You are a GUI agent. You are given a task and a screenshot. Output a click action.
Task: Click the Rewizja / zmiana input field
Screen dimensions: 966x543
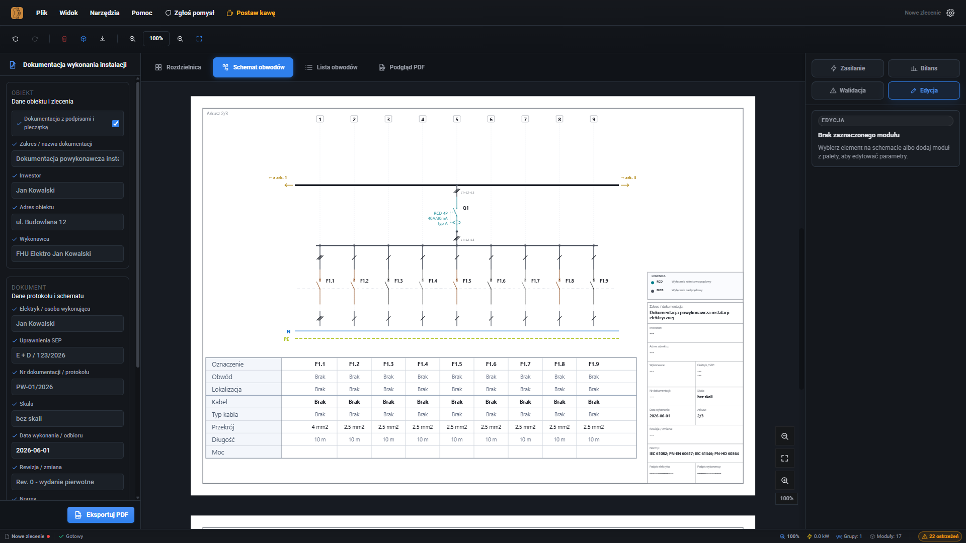[x=67, y=482]
